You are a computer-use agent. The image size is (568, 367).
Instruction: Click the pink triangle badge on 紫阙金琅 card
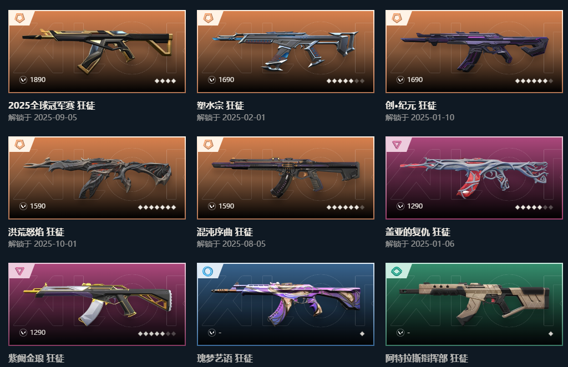(x=19, y=271)
